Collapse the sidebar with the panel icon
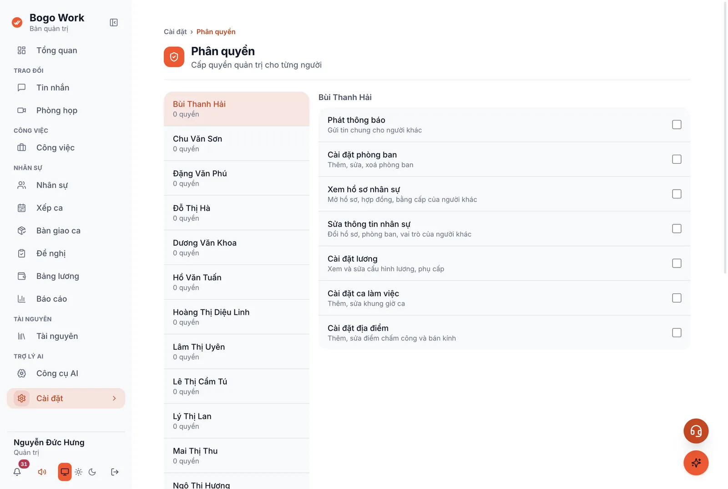The image size is (728, 489). tap(114, 22)
